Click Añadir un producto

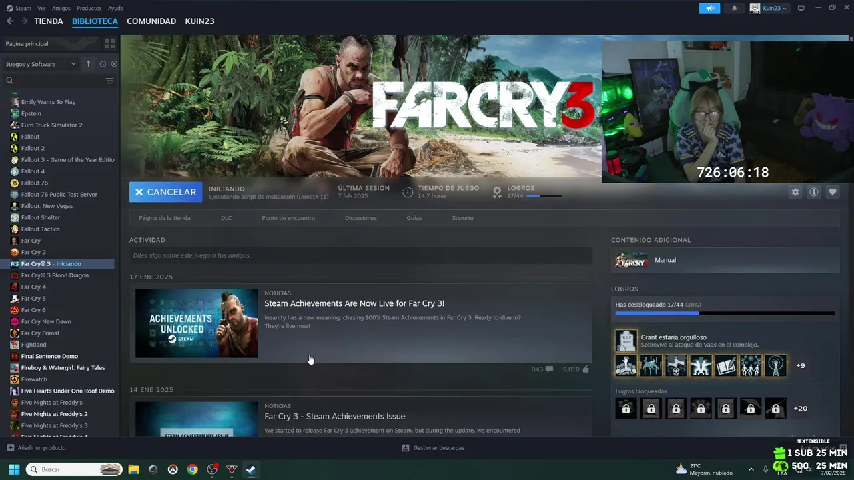pos(36,448)
